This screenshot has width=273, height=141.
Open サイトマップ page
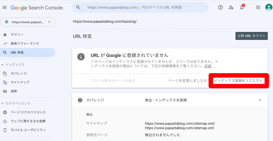[x=20, y=82]
